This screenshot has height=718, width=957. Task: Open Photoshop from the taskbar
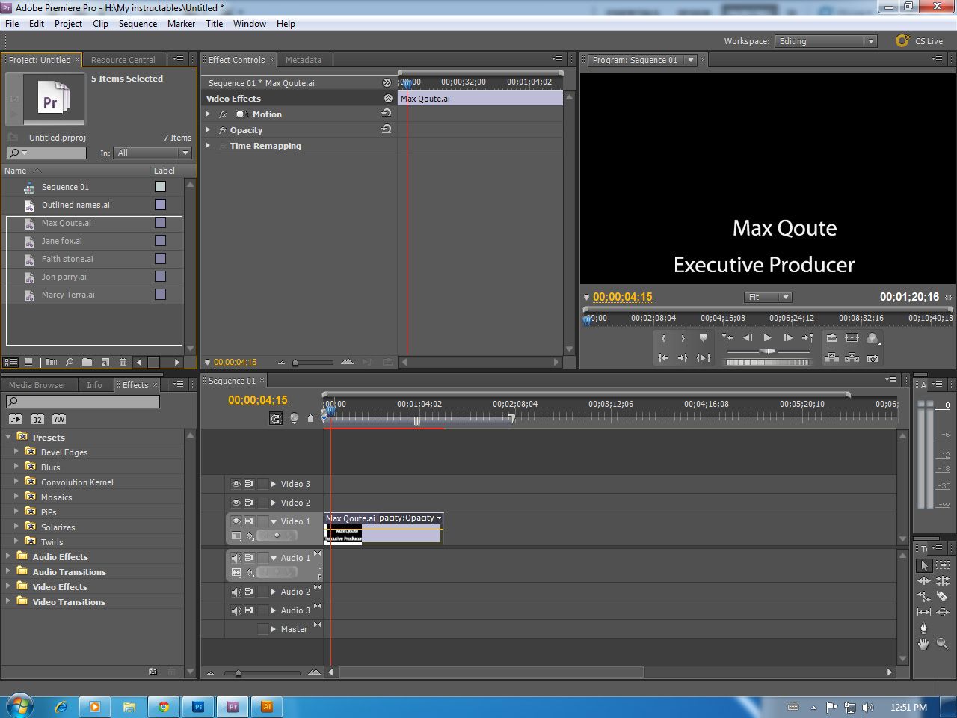pos(198,706)
